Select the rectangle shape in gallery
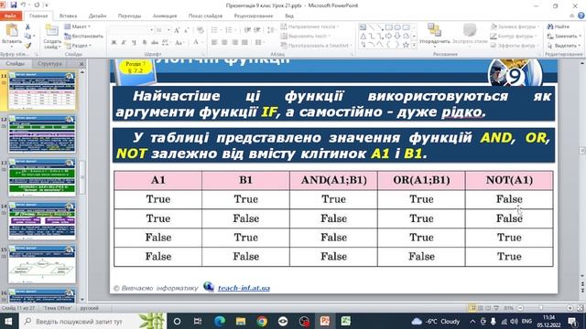The height and width of the screenshot is (329, 586). [388, 27]
